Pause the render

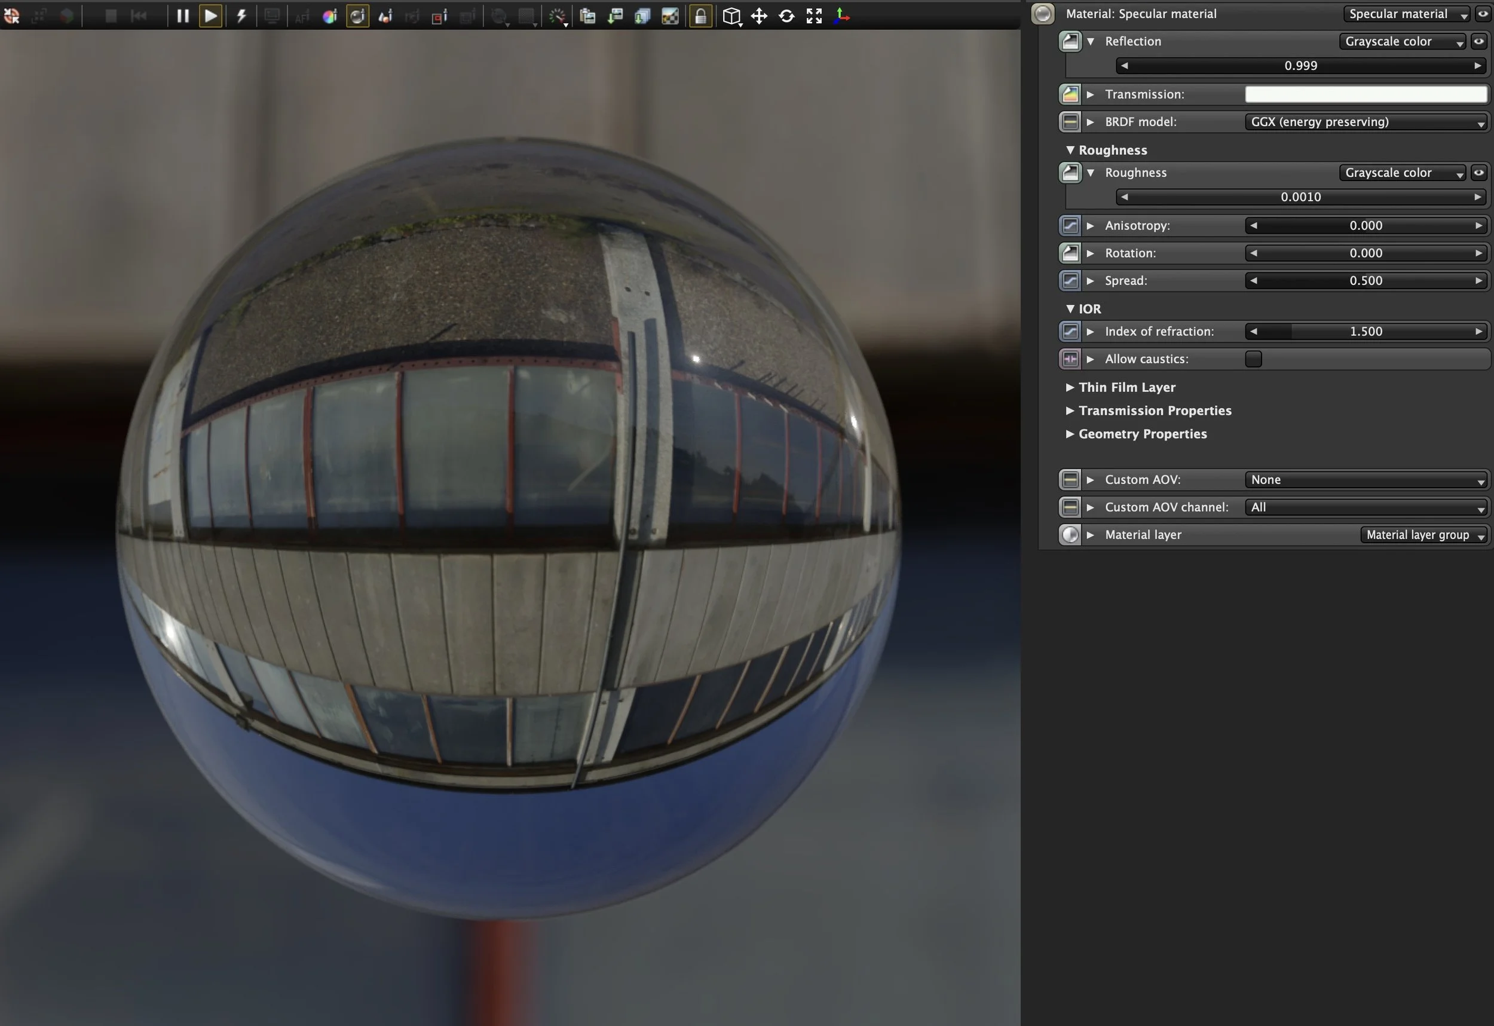pos(183,16)
